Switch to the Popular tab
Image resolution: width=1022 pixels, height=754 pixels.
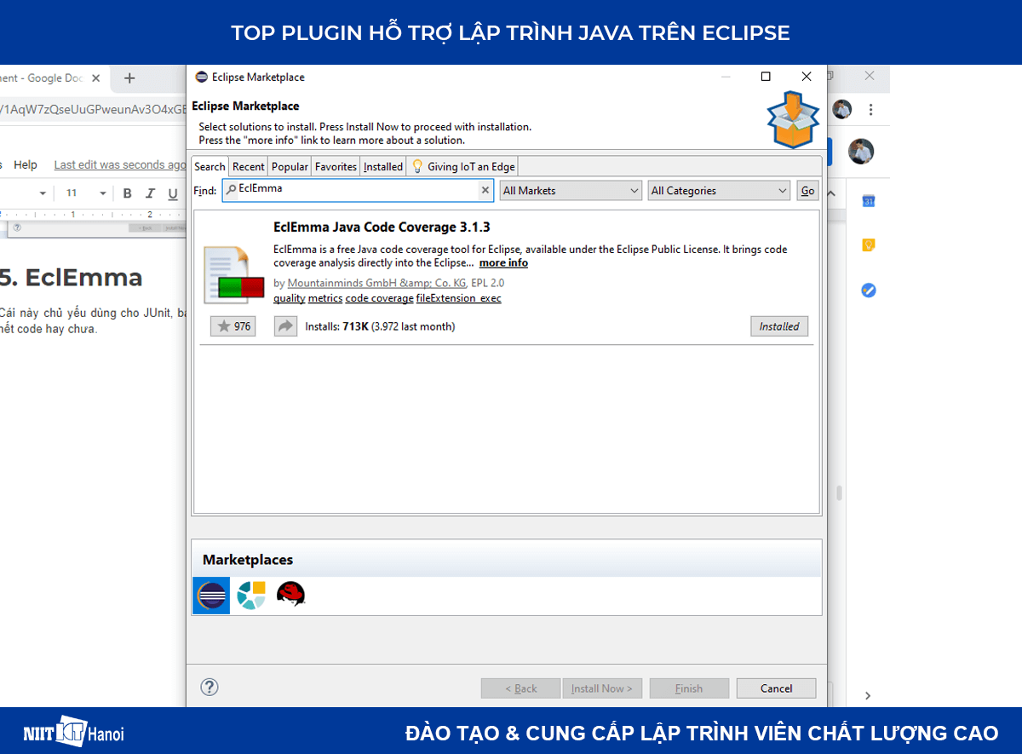pyautogui.click(x=289, y=166)
